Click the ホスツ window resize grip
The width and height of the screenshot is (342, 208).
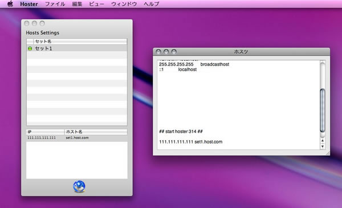(328, 153)
